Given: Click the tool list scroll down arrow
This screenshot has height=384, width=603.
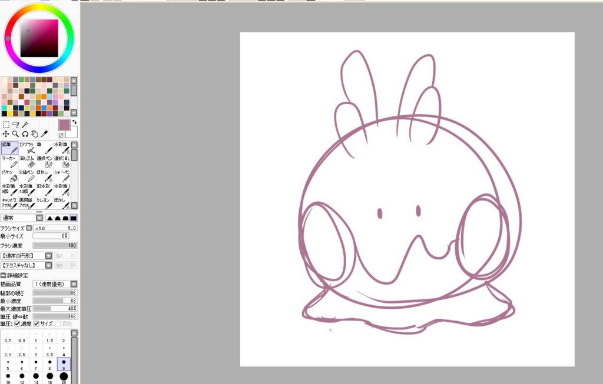Looking at the screenshot, I should (x=75, y=205).
